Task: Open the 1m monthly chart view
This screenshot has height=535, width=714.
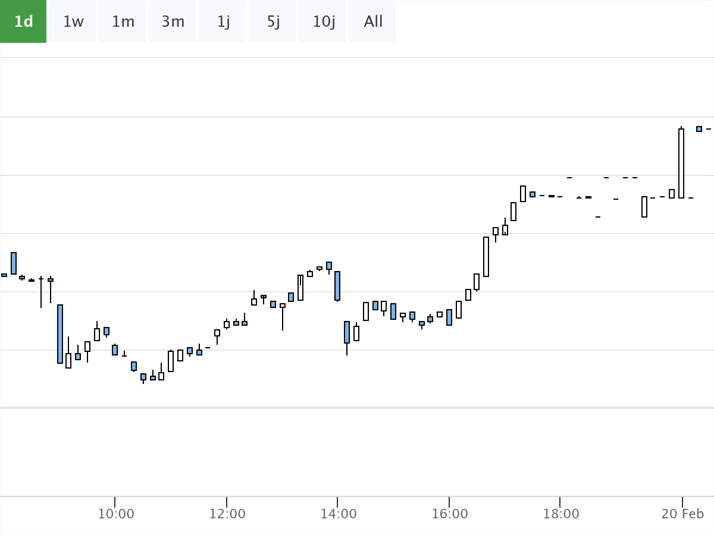Action: [x=122, y=21]
